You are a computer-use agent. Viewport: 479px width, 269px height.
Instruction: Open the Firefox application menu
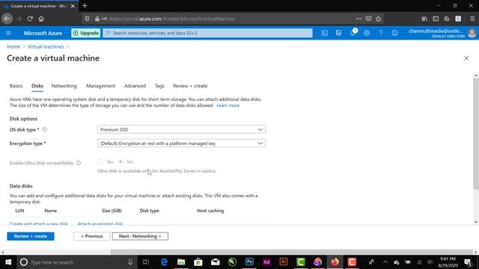(x=472, y=19)
